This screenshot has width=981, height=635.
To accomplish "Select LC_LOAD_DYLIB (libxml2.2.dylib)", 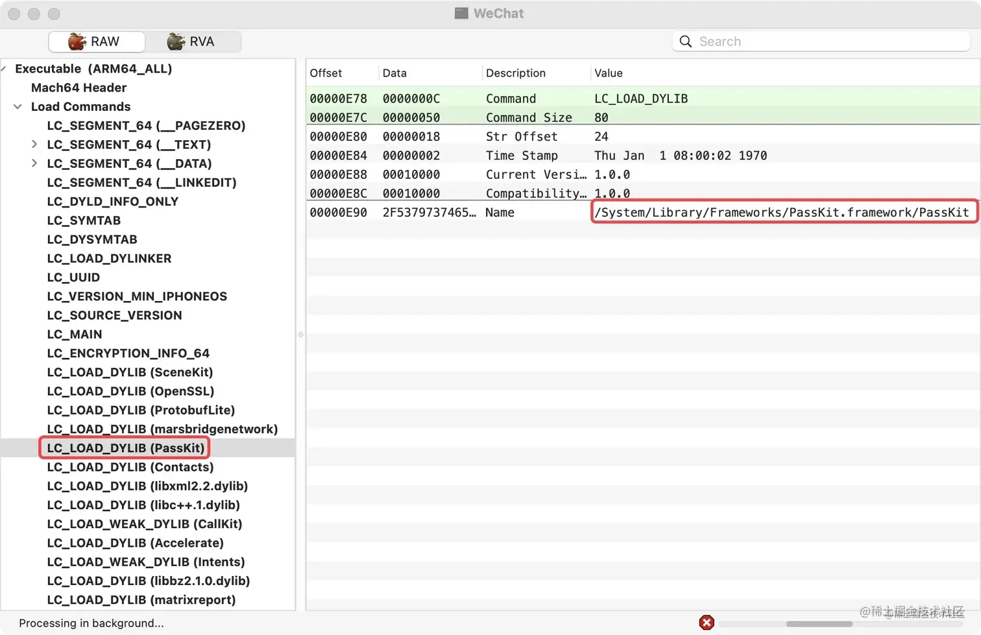I will (147, 486).
